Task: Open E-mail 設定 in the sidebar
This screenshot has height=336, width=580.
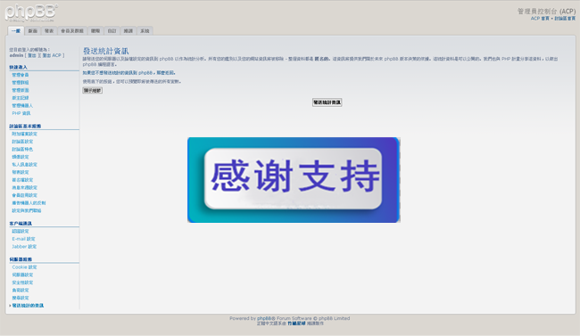Action: point(24,239)
